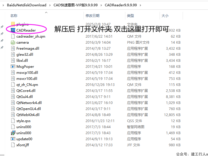The image size is (208, 156).
Task: Sort by 类型 column header
Action: click(x=131, y=16)
